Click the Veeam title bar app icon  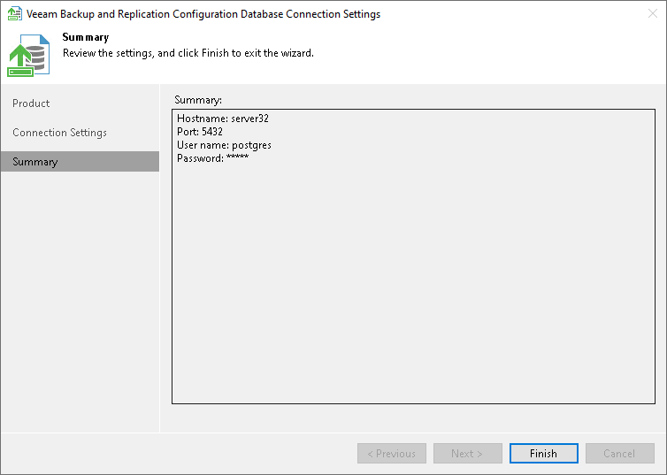point(15,13)
